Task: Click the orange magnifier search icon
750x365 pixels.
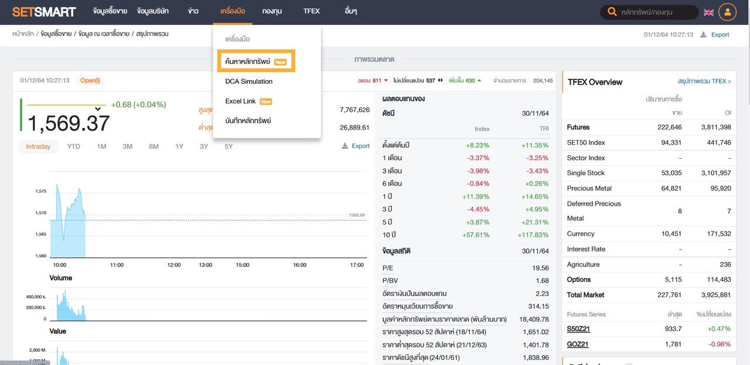Action: (612, 12)
